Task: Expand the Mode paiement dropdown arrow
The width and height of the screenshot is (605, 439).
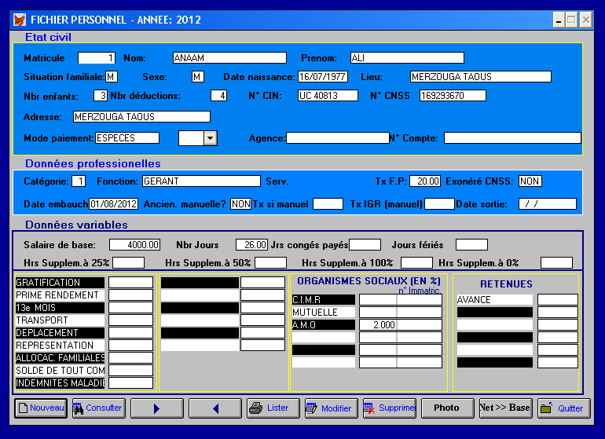Action: (211, 138)
